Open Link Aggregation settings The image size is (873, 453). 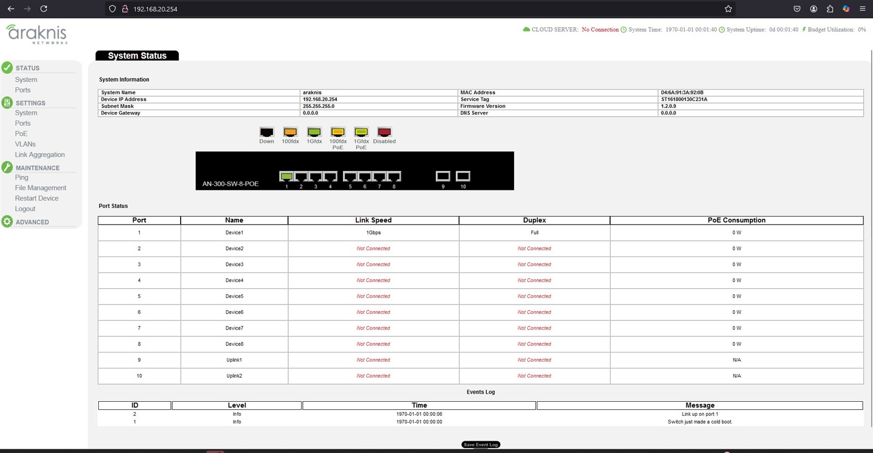[40, 155]
